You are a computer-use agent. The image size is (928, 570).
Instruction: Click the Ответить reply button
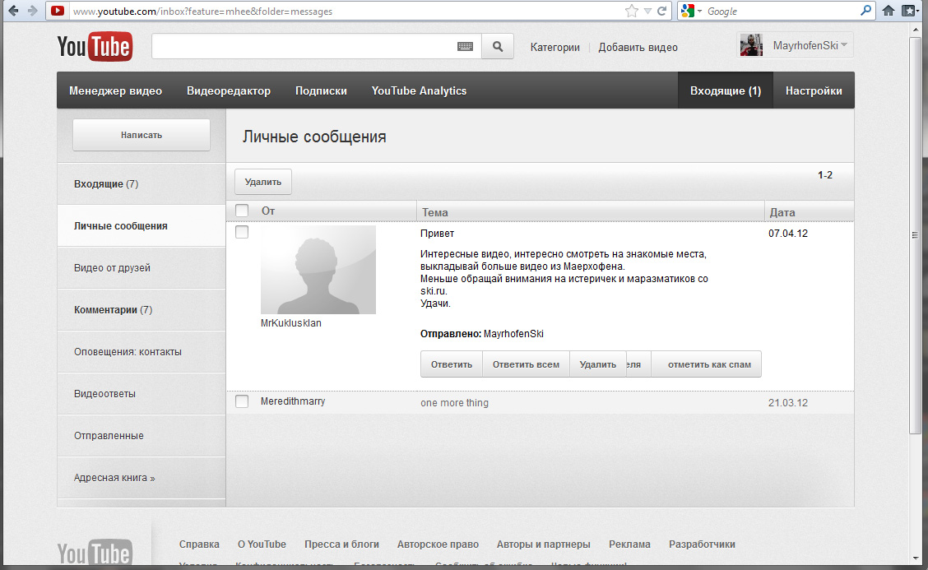452,364
